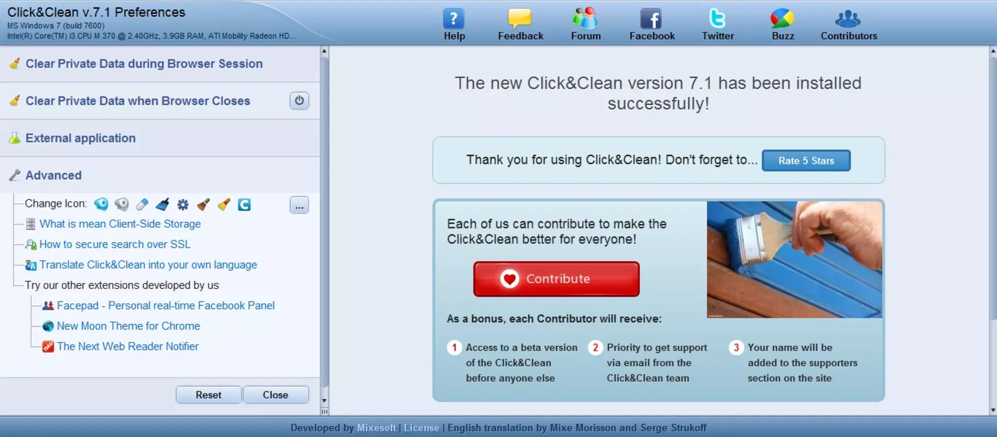997x437 pixels.
Task: Choose the blue gear extension icon
Action: pyautogui.click(x=183, y=204)
